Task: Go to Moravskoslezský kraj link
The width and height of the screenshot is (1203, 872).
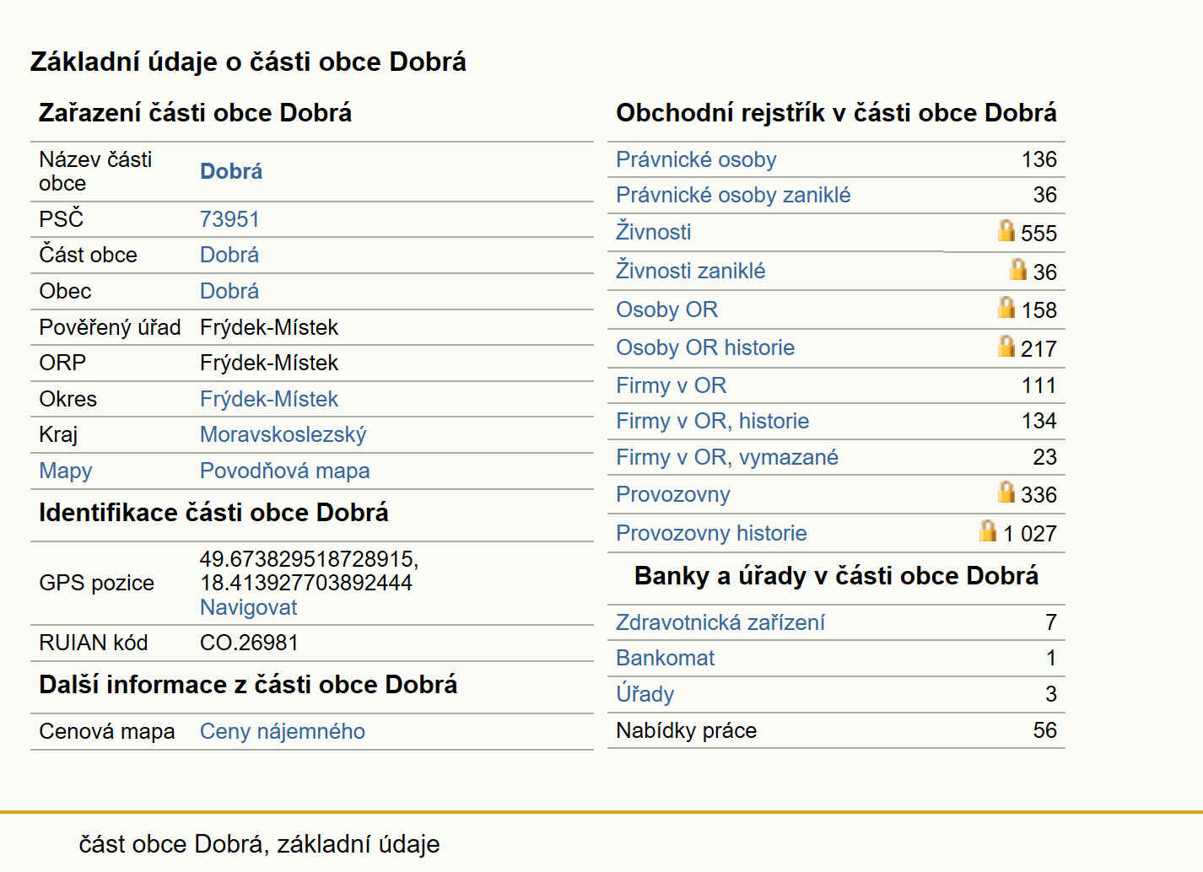Action: pyautogui.click(x=283, y=434)
